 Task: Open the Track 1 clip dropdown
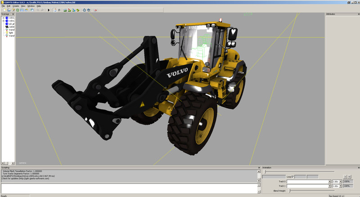click(329, 186)
